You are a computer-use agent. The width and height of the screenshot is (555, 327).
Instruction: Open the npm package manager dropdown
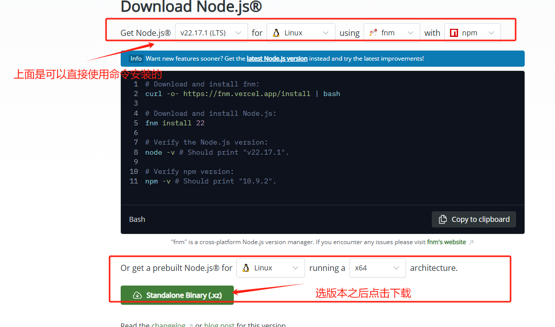[x=473, y=33]
